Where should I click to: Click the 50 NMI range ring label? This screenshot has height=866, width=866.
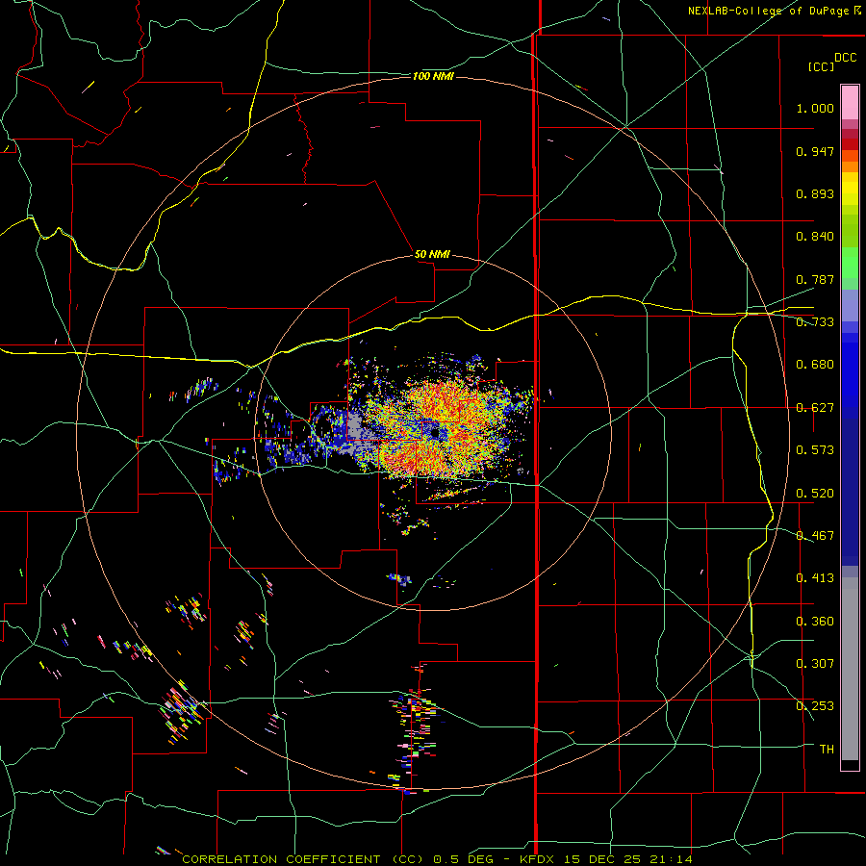(x=432, y=255)
